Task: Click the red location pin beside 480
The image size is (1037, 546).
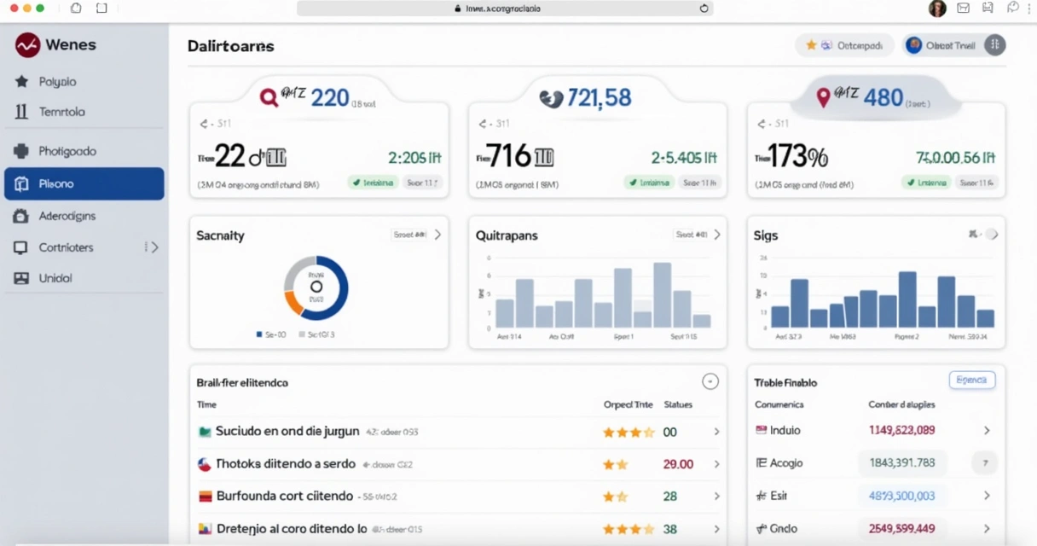Action: (823, 98)
